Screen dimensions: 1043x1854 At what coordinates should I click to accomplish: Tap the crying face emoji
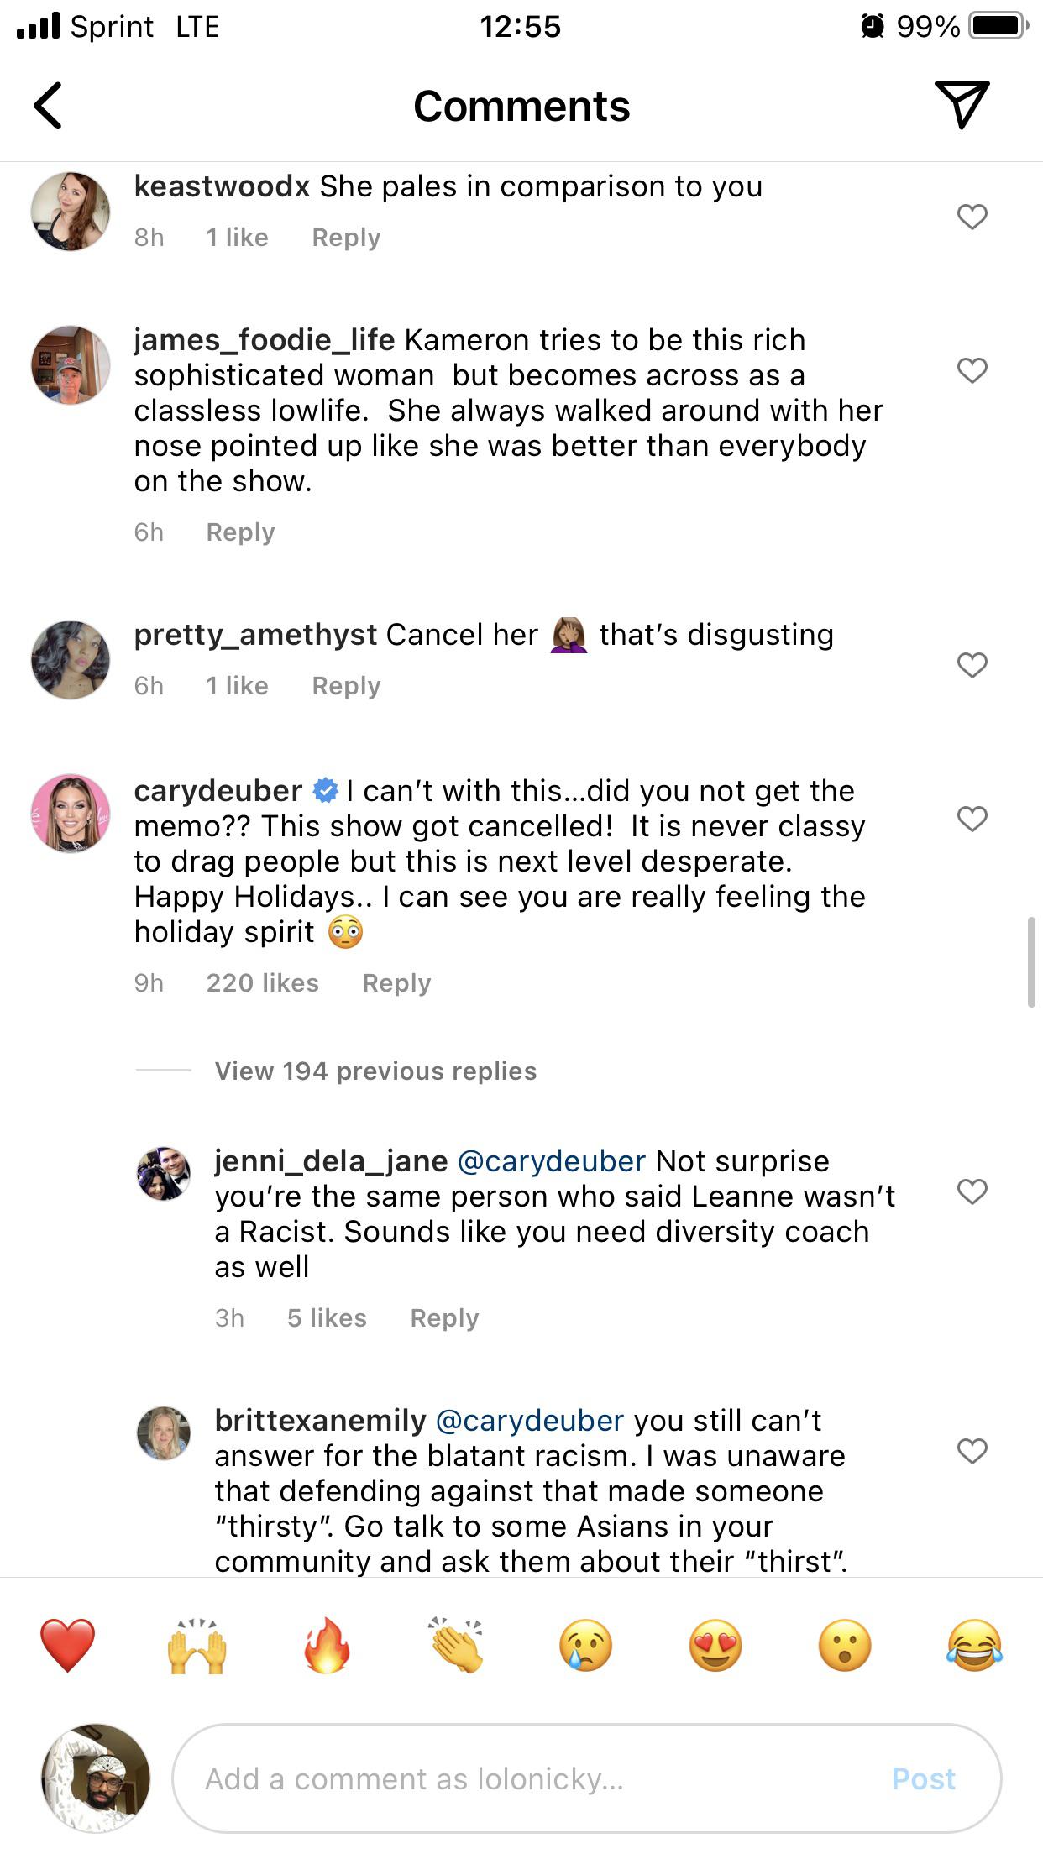point(585,1645)
